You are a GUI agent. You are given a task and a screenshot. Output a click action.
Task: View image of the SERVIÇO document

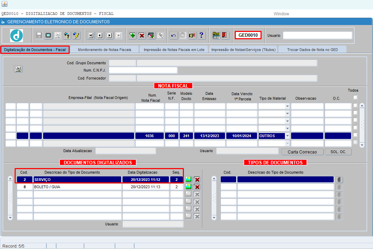pos(188,180)
